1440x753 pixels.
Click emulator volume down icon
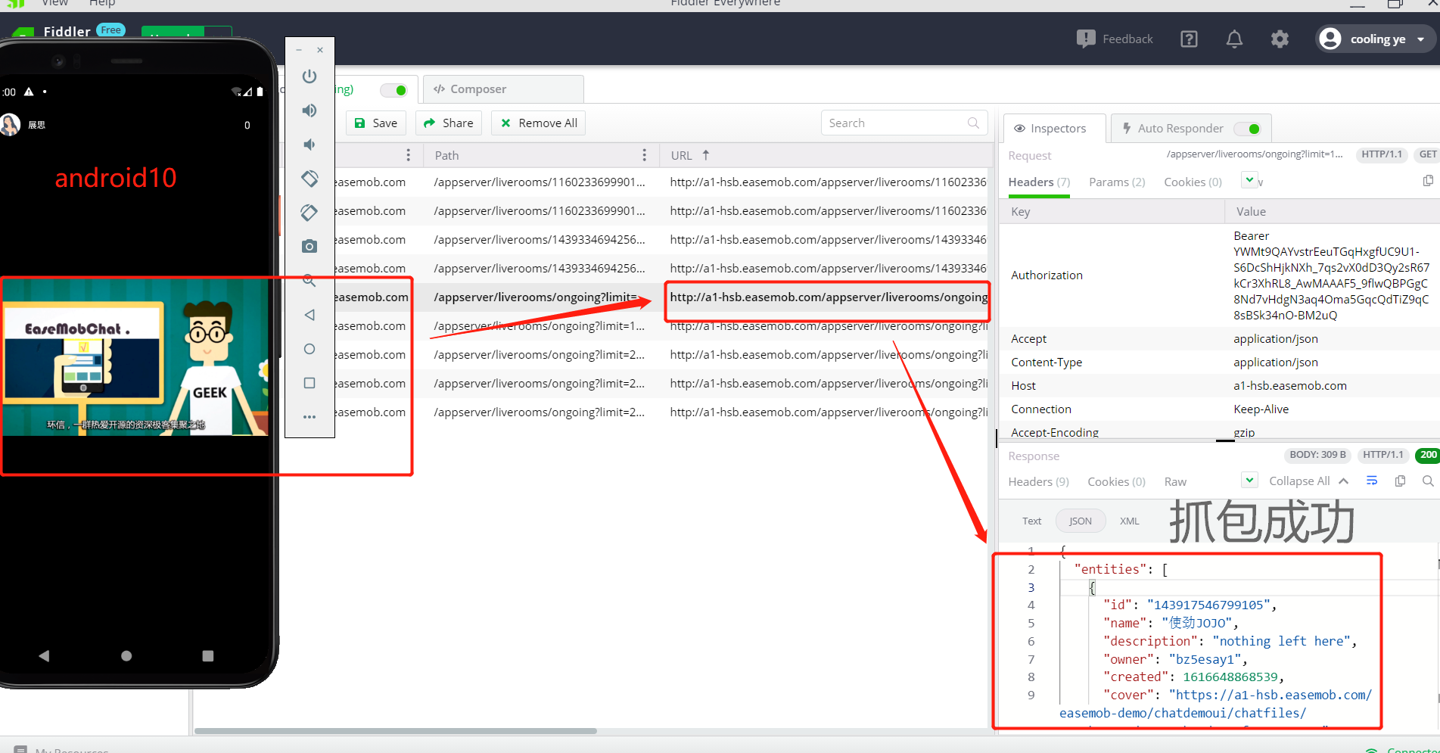(x=309, y=145)
